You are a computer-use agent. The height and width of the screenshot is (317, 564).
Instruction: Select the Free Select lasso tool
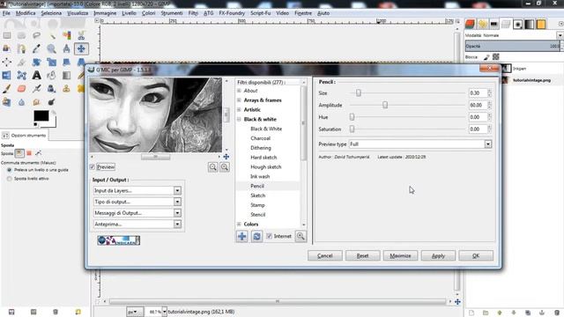36,35
